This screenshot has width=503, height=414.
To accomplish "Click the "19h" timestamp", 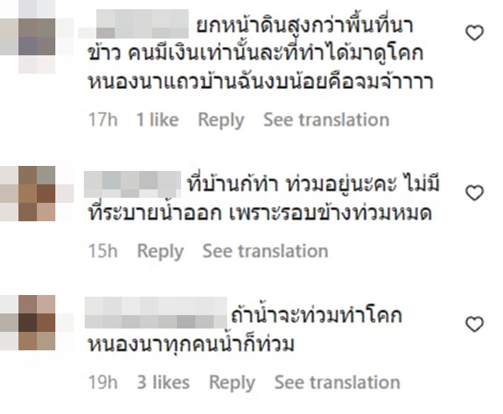I will coord(104,383).
